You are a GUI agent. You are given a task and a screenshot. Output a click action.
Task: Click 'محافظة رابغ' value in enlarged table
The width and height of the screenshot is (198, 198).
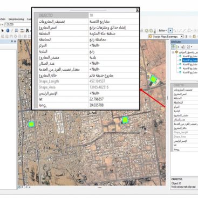click(x=98, y=39)
